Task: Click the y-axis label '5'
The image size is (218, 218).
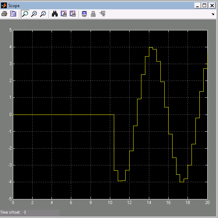Action: point(11,30)
